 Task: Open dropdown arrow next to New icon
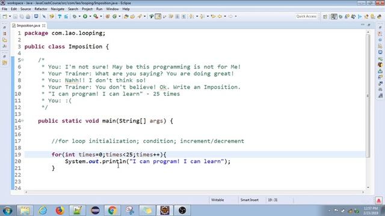pyautogui.click(x=10, y=16)
